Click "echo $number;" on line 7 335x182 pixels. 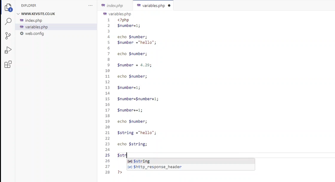(132, 54)
